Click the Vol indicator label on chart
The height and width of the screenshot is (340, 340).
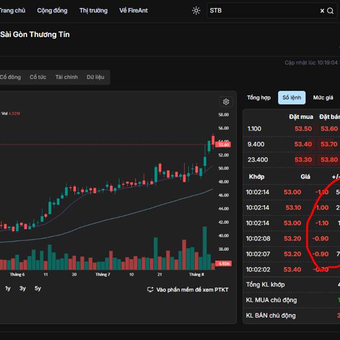point(5,113)
